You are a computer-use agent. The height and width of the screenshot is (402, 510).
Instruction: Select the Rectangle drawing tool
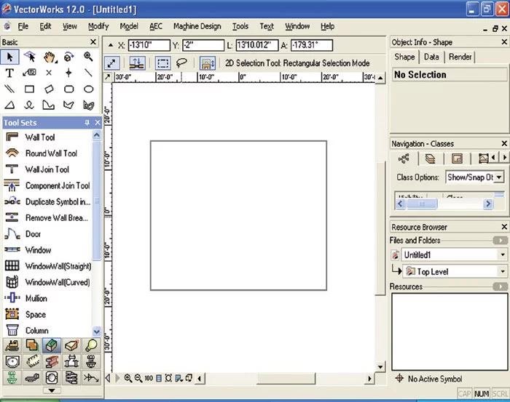coord(30,89)
